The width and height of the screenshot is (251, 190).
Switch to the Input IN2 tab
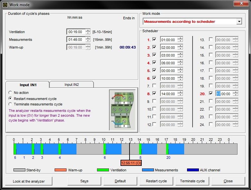[x=71, y=85]
